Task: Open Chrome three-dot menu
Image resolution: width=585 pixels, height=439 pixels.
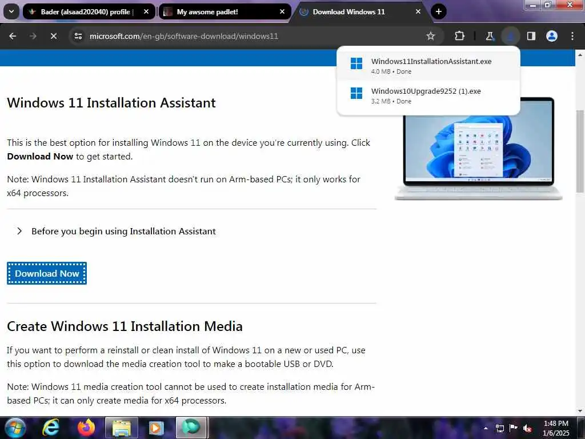Action: pyautogui.click(x=572, y=36)
